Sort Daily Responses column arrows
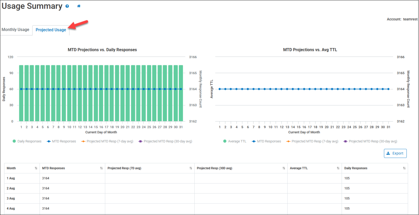The image size is (419, 215). coord(404,168)
